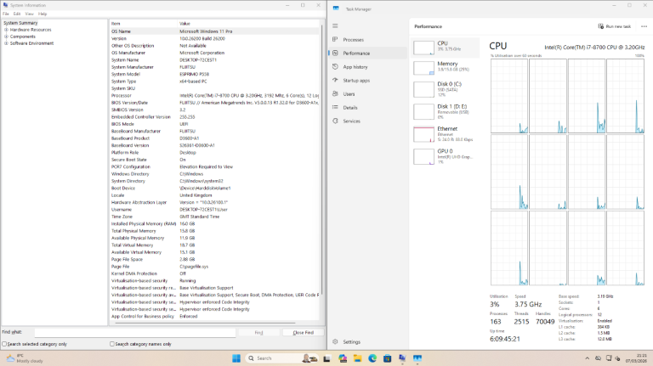
Task: Open the Details page in sidebar
Action: pos(350,107)
